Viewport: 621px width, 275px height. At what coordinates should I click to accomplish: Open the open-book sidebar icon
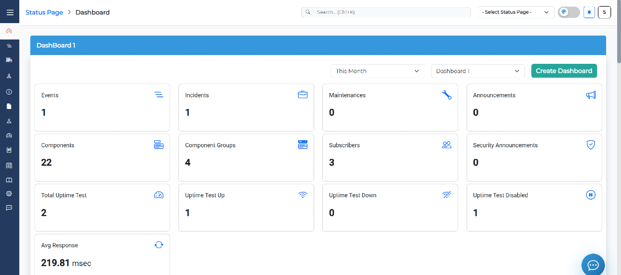click(9, 180)
